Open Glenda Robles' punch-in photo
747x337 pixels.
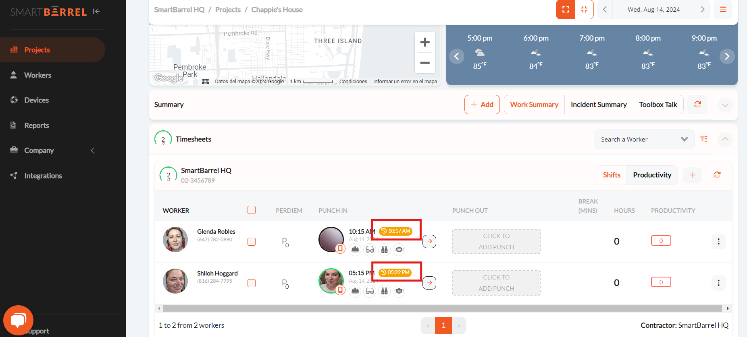click(331, 239)
